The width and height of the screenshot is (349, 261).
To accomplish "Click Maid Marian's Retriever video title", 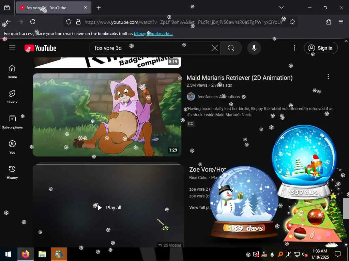I will click(240, 78).
